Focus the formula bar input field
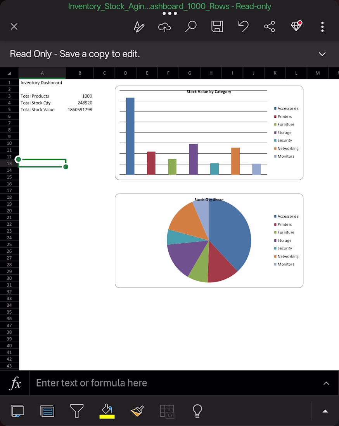 [x=174, y=383]
